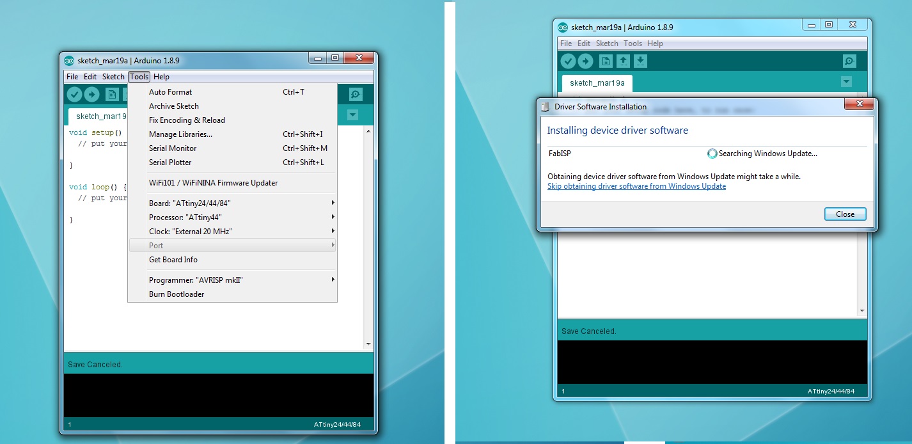This screenshot has width=912, height=444.
Task: Open Edit menu in right Arduino window
Action: pos(584,44)
